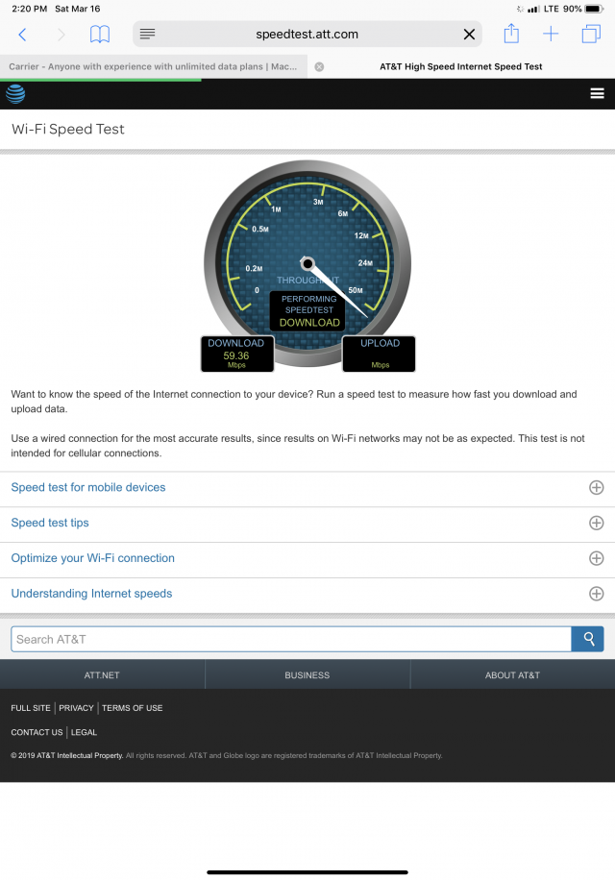Tap the 24M gauge label

pos(365,262)
